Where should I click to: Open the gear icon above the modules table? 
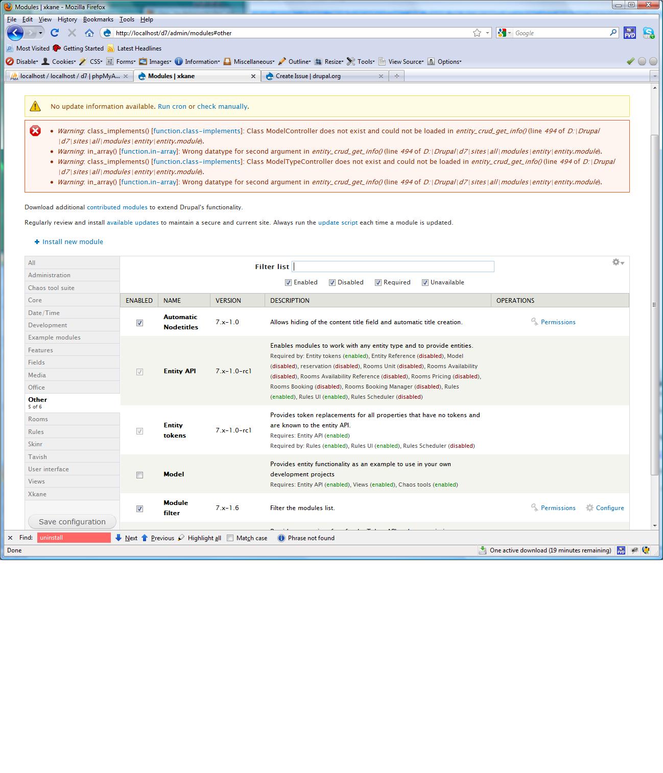tap(618, 262)
